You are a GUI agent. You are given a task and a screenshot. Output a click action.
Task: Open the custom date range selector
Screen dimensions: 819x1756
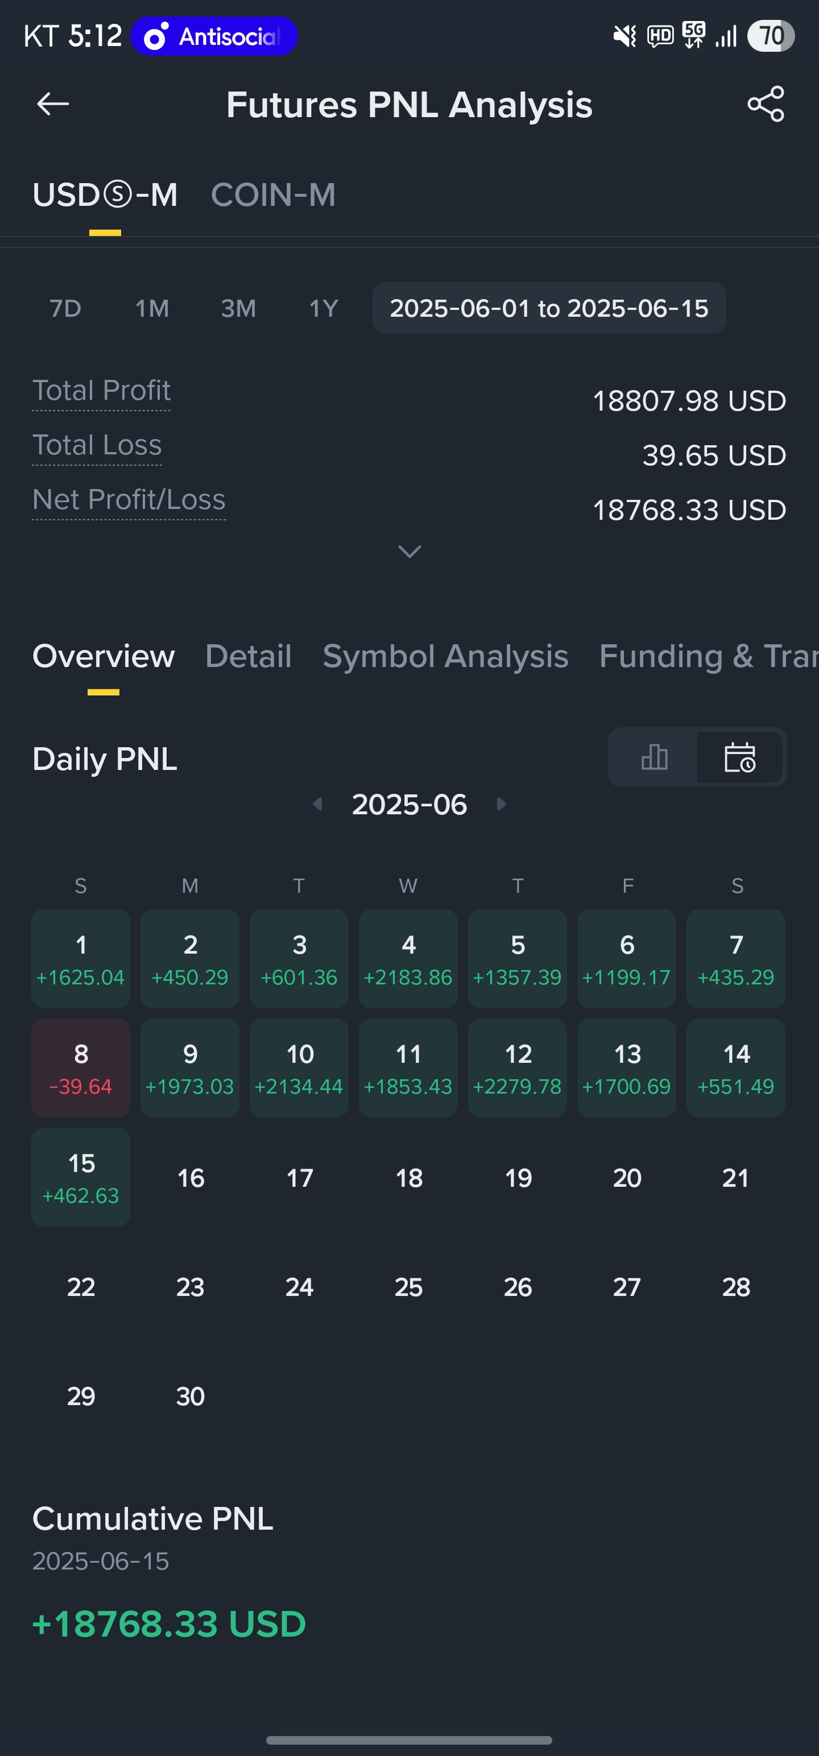click(549, 308)
